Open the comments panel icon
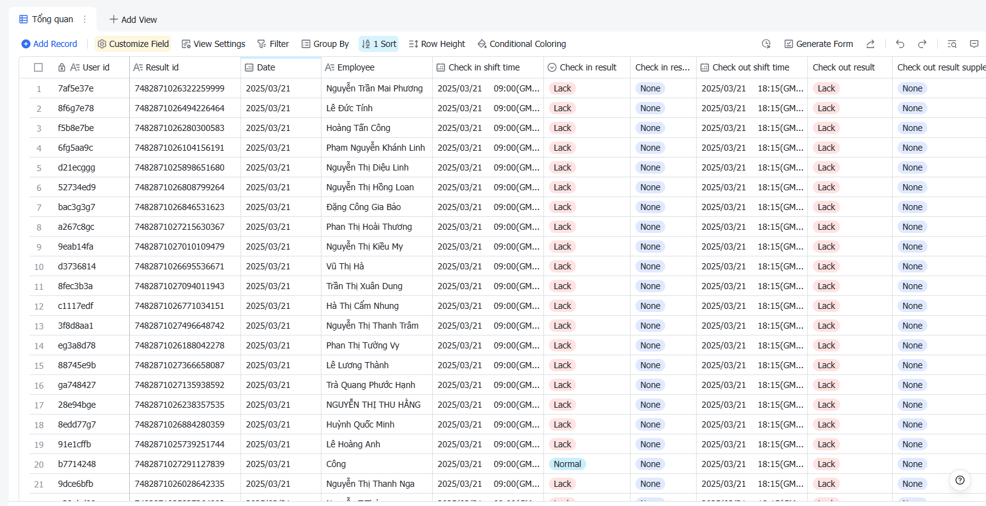986x506 pixels. tap(974, 44)
